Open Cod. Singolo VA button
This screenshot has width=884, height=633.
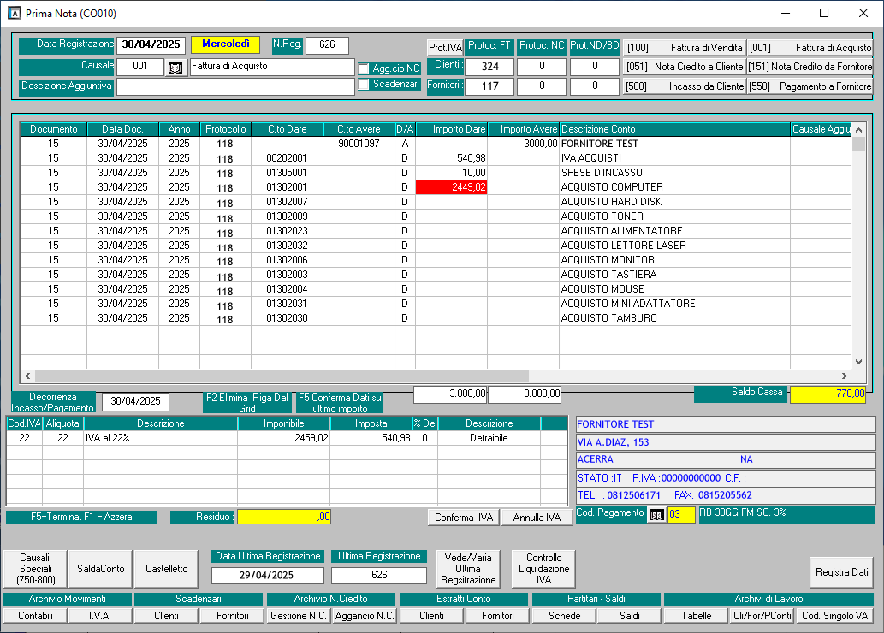[x=835, y=616]
